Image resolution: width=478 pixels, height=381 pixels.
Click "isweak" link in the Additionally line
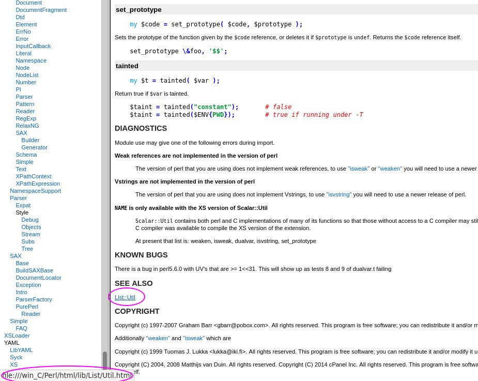click(x=194, y=338)
